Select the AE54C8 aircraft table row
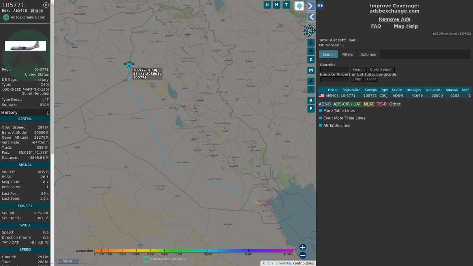The height and width of the screenshot is (266, 473). (x=395, y=96)
